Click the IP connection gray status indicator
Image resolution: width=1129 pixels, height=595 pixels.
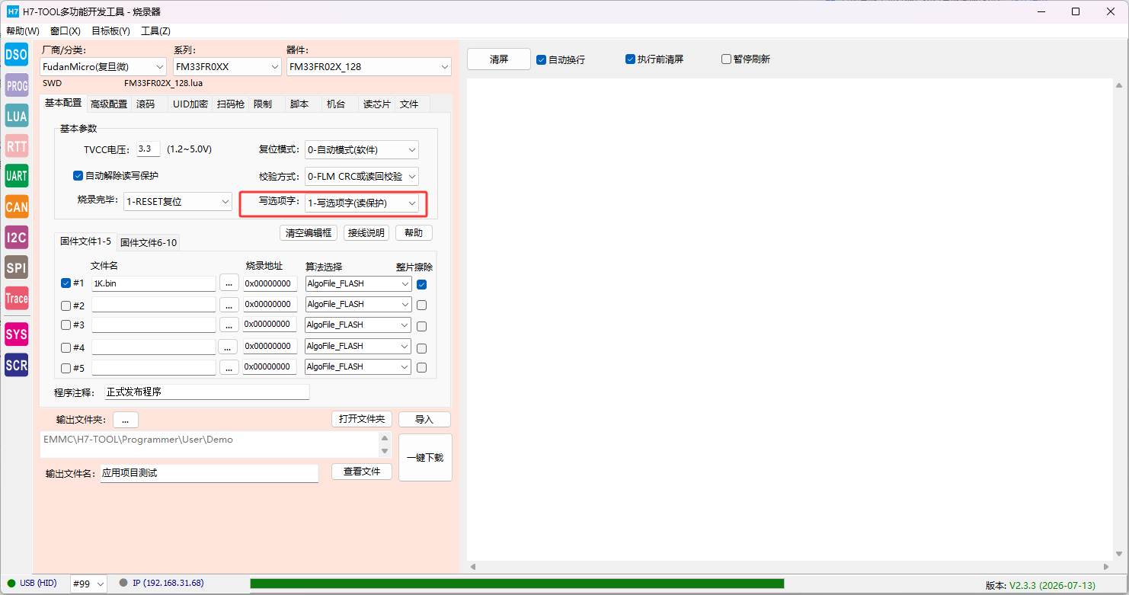[x=123, y=584]
